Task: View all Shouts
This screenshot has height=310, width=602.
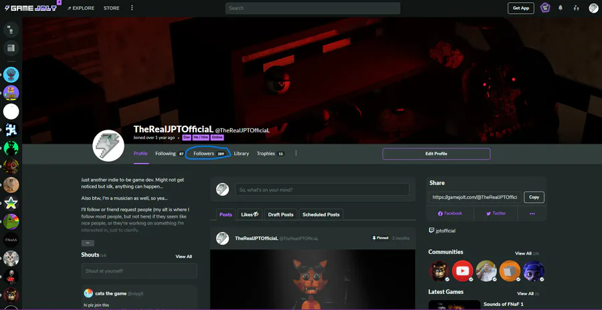Action: 183,257
